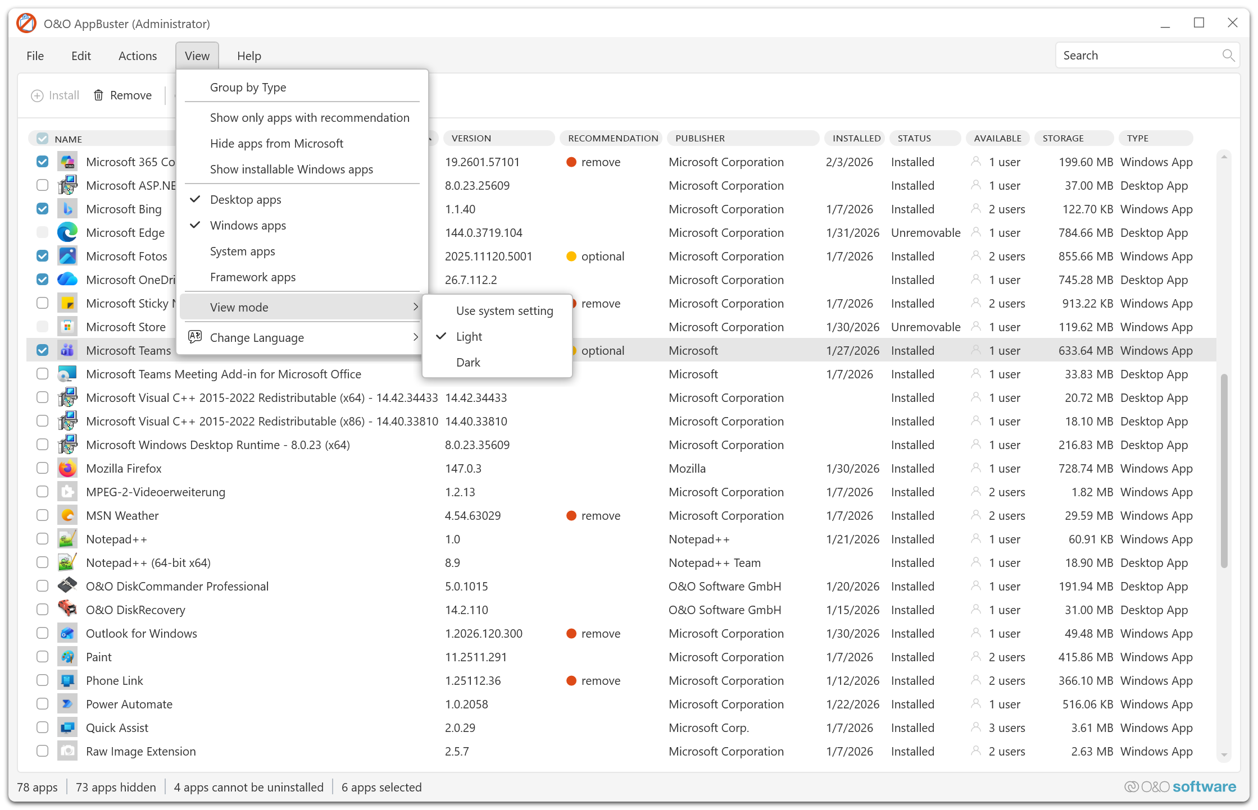Check the Mozilla Firefox checkbox
The width and height of the screenshot is (1258, 810).
click(x=42, y=468)
